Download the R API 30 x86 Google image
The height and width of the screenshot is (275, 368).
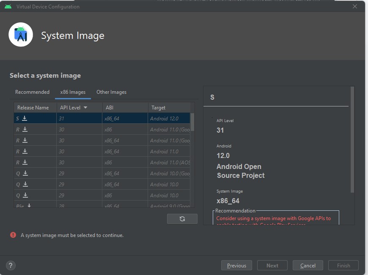click(25, 129)
